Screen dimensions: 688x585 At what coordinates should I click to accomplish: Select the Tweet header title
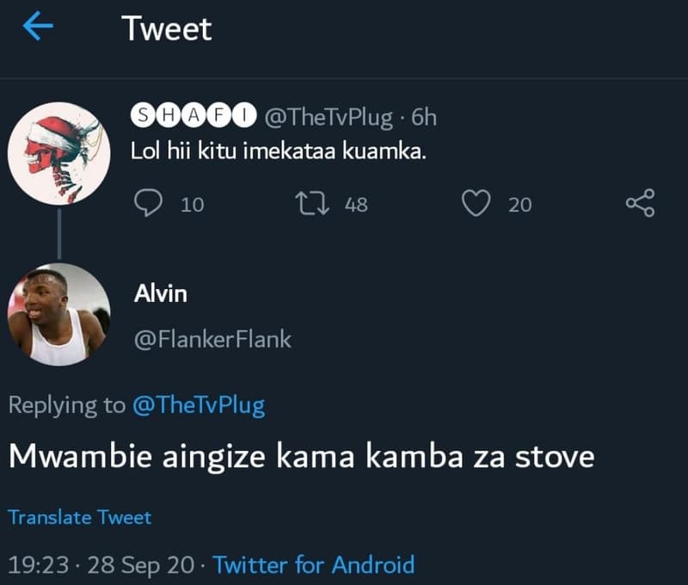[167, 28]
